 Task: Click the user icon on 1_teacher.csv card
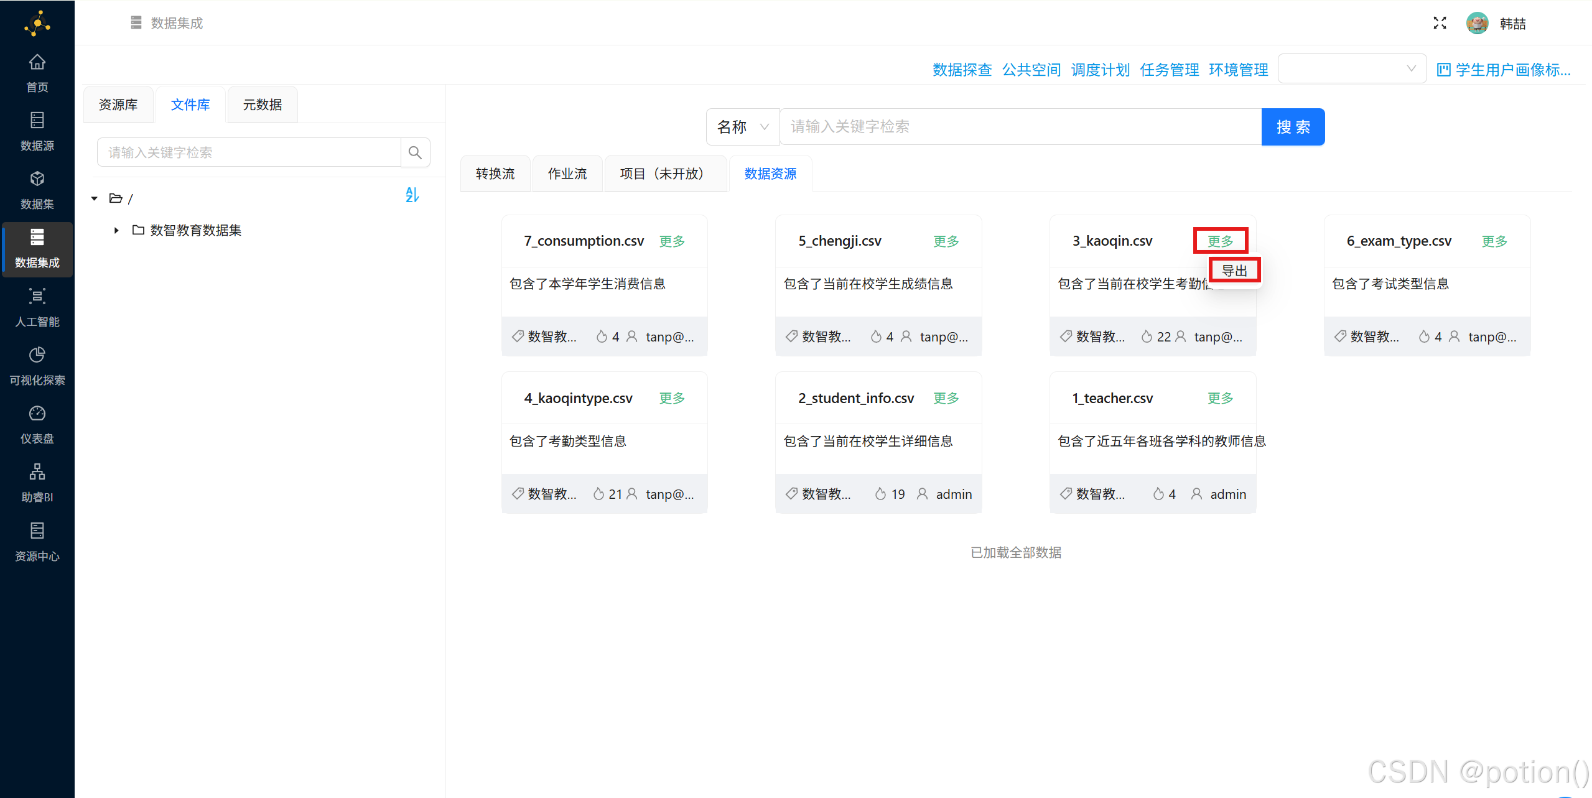pos(1196,494)
